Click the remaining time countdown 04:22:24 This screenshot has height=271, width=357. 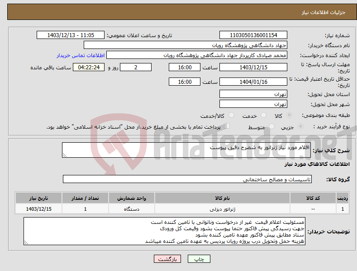pos(89,67)
